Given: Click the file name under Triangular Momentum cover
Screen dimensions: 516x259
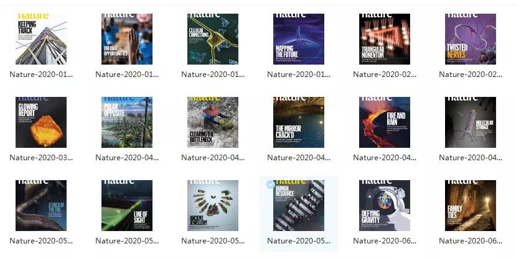Looking at the screenshot, I should coord(385,75).
